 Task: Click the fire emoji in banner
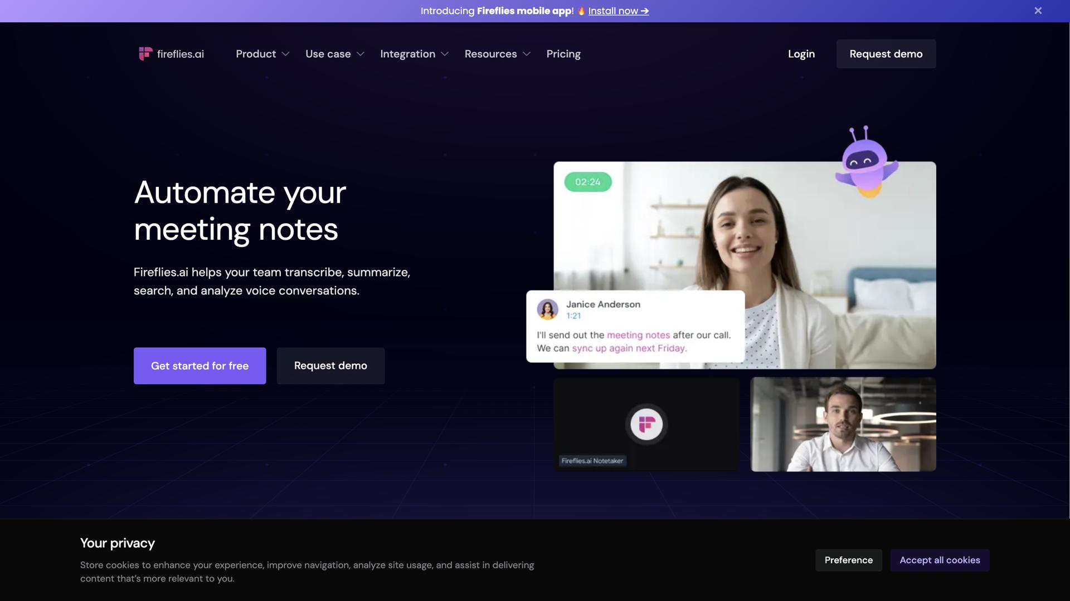click(x=581, y=11)
